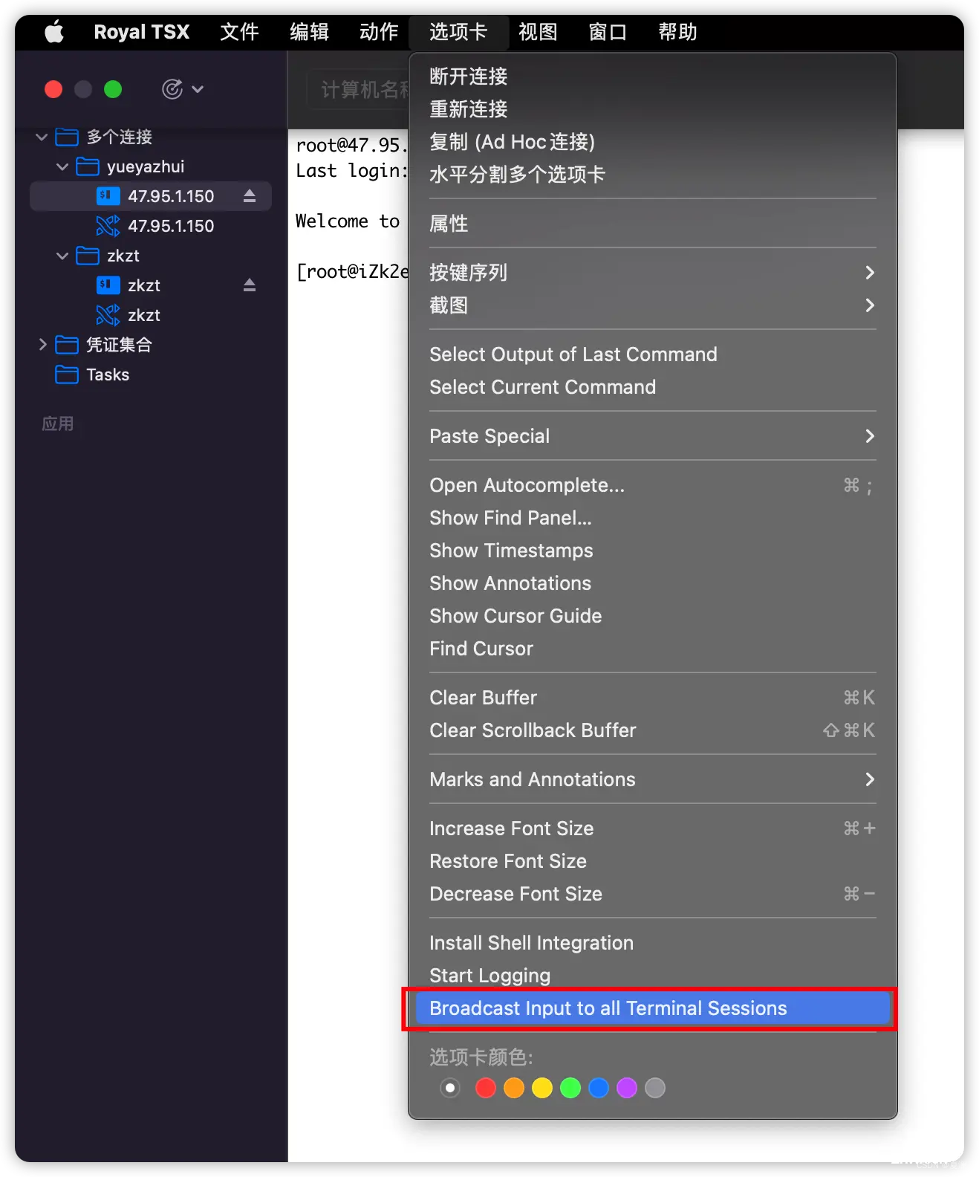This screenshot has height=1177, width=979.
Task: Open the 编辑 menu
Action: (309, 32)
